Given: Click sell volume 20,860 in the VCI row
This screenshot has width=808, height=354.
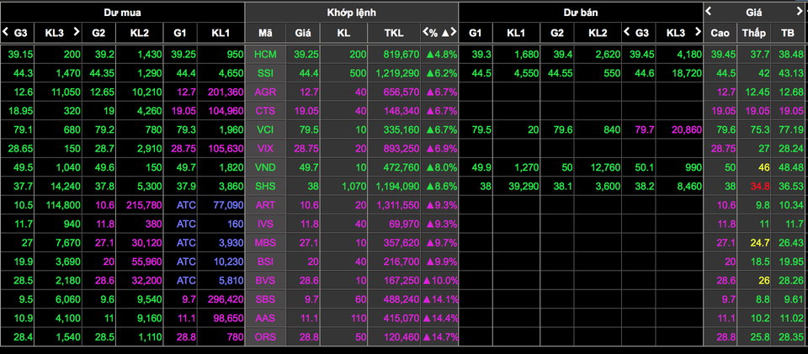Looking at the screenshot, I should [x=686, y=129].
